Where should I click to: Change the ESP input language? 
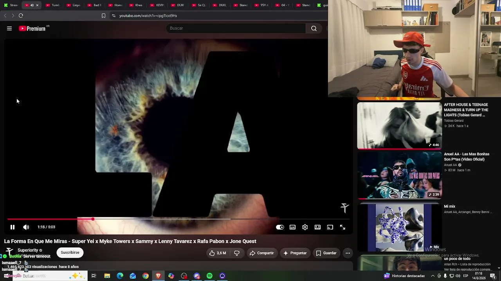pos(466,276)
